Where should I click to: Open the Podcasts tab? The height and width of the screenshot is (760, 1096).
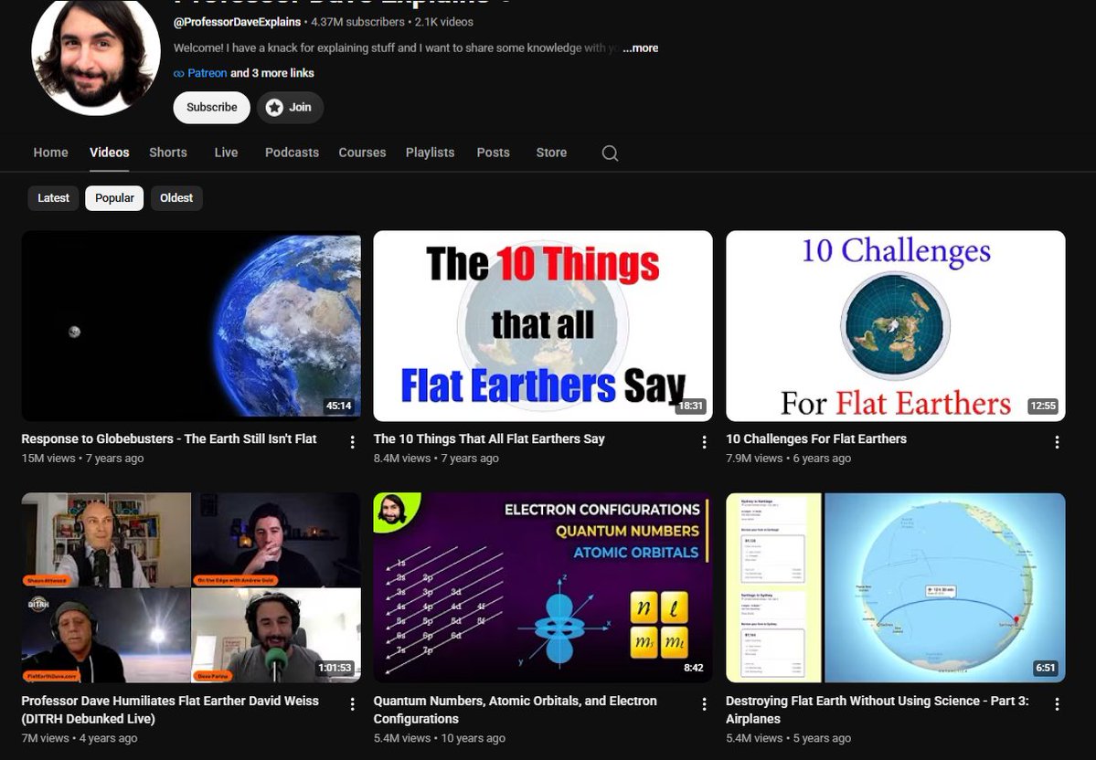click(x=292, y=153)
